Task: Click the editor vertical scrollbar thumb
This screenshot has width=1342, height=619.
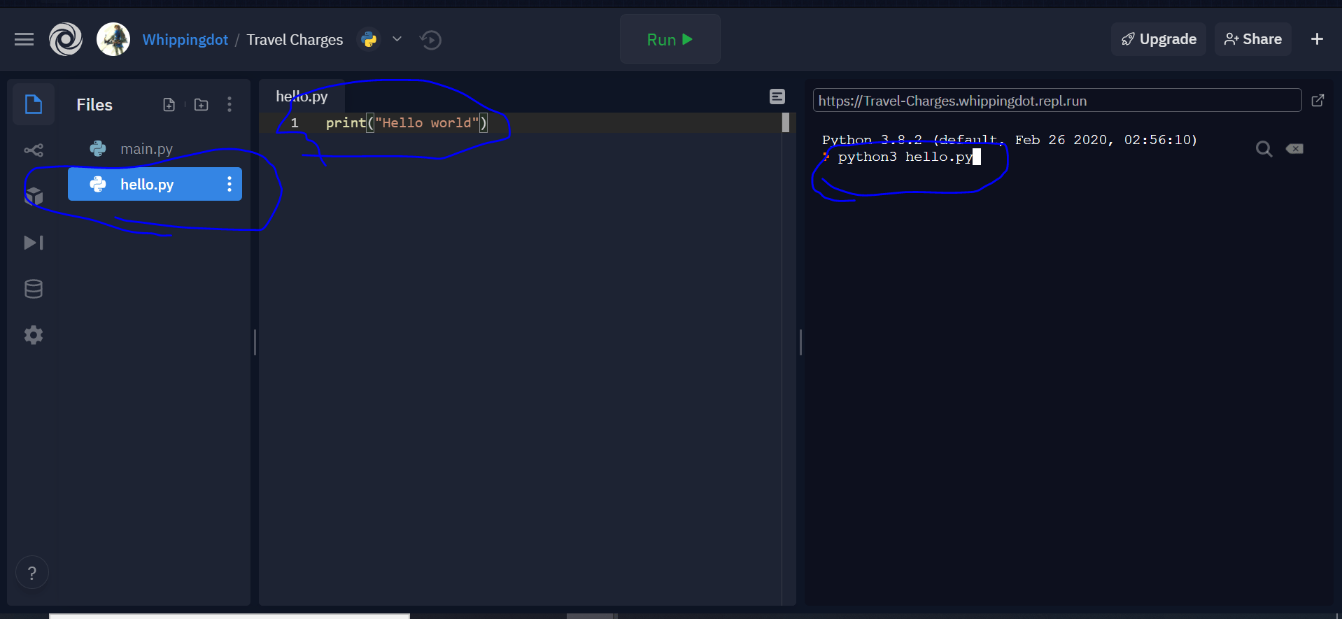Action: point(786,122)
